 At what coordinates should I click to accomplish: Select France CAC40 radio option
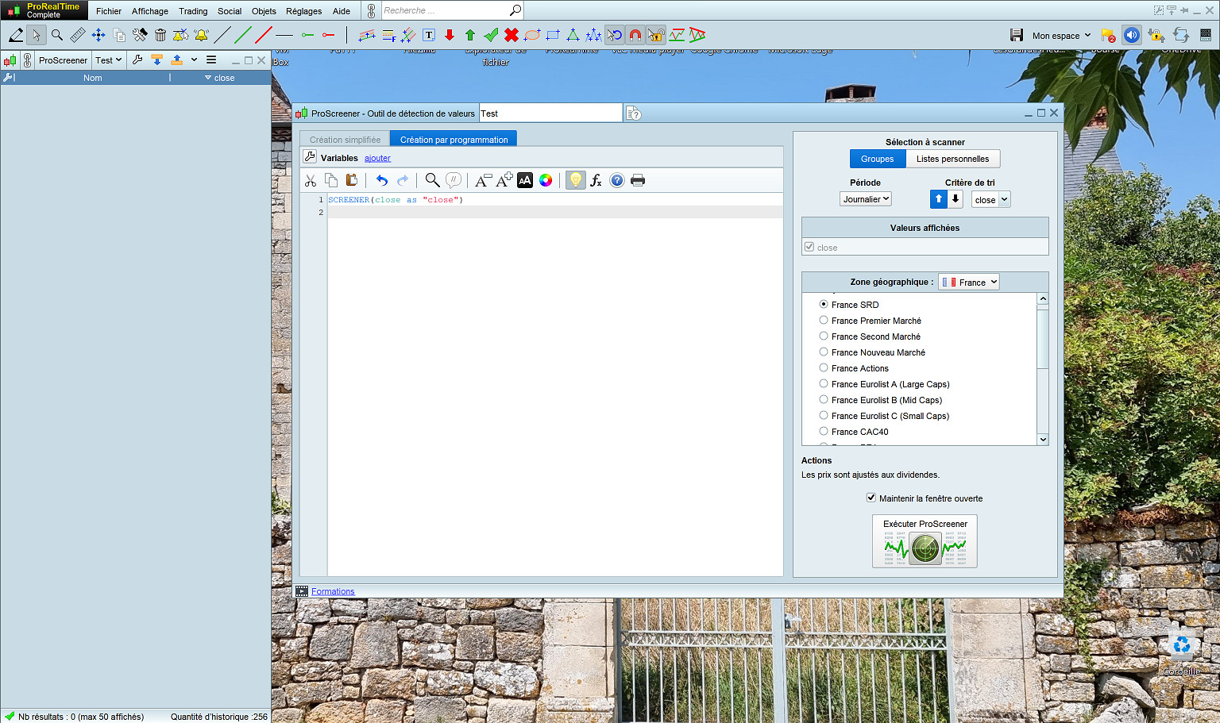click(x=824, y=431)
